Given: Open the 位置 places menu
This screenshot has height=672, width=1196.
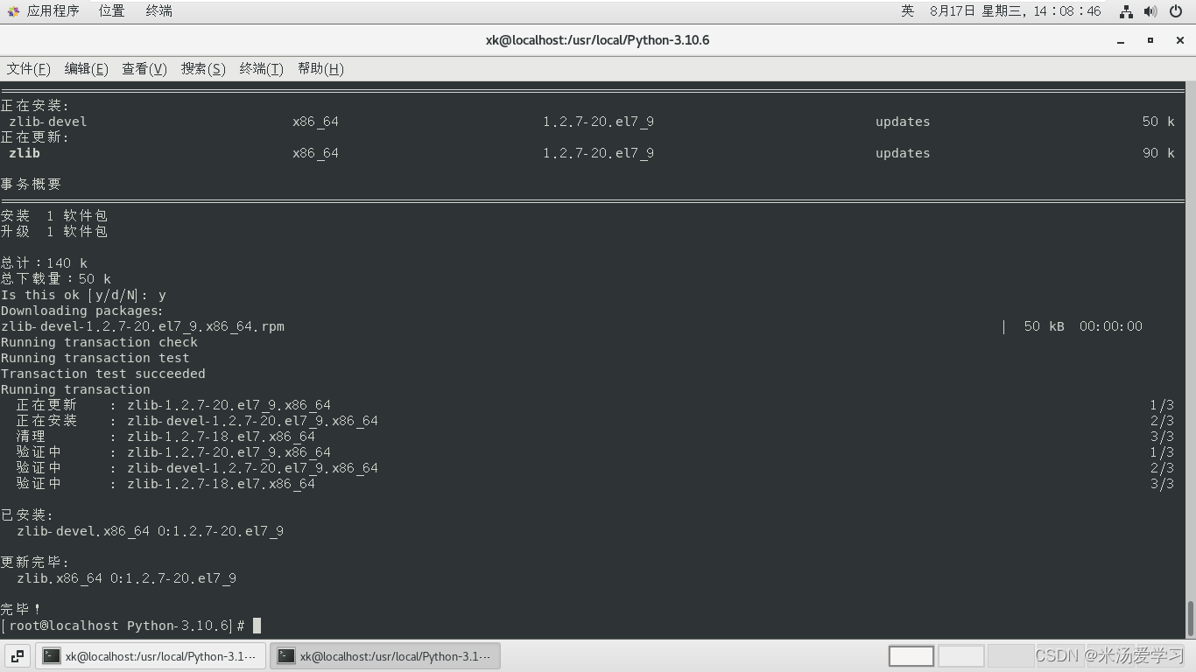Looking at the screenshot, I should click(111, 10).
